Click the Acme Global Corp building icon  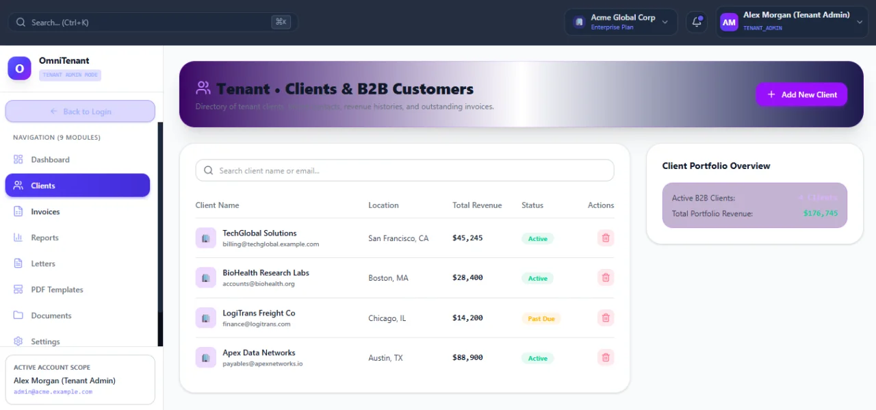click(579, 22)
